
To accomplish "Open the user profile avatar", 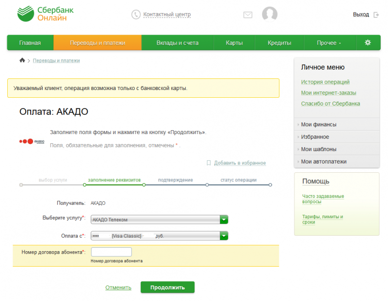I will (x=270, y=14).
